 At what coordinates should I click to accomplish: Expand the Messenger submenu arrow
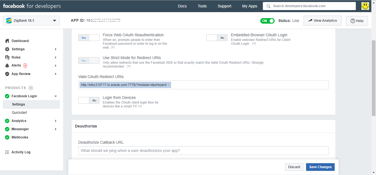(56, 129)
